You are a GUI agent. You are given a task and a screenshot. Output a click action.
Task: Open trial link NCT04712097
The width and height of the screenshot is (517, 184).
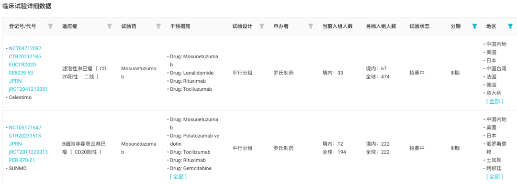click(25, 48)
